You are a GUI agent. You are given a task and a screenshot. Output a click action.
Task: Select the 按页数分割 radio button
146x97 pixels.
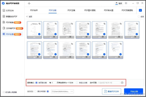pos(36,83)
